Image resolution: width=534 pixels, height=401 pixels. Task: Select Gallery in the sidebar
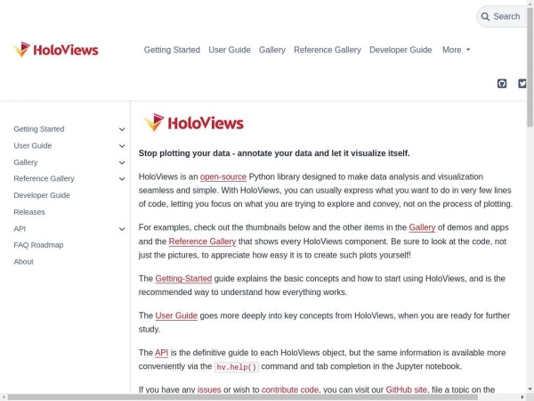pos(26,162)
